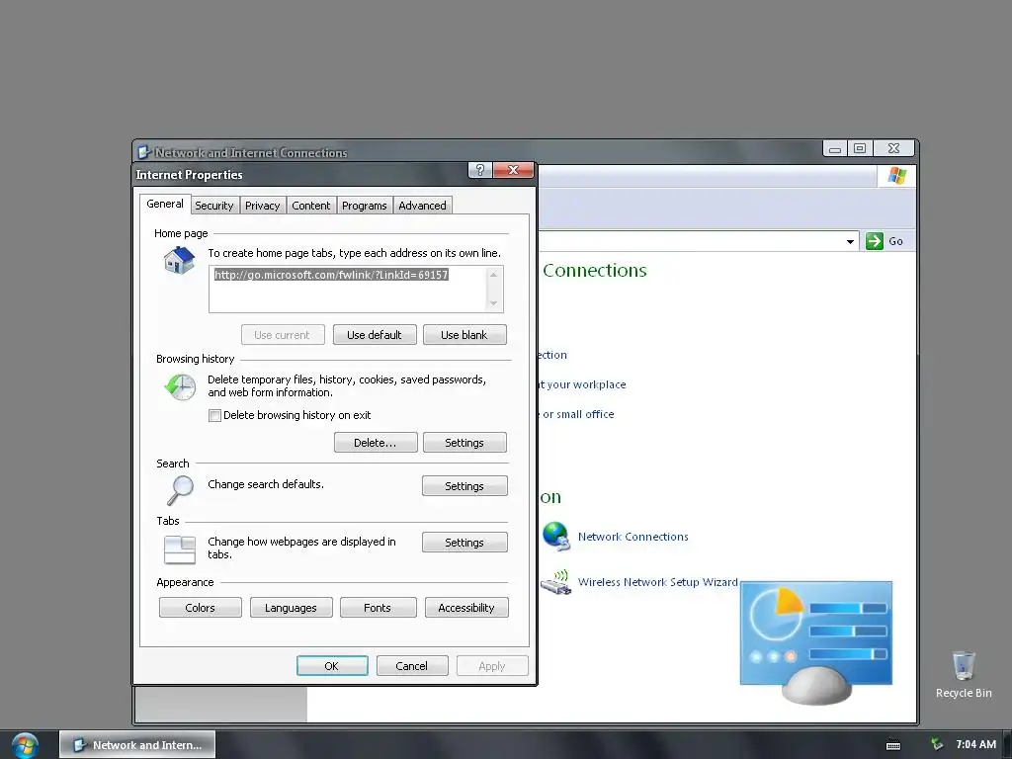This screenshot has height=759, width=1012.
Task: Click the home page box scroll up arrow
Action: point(494,275)
